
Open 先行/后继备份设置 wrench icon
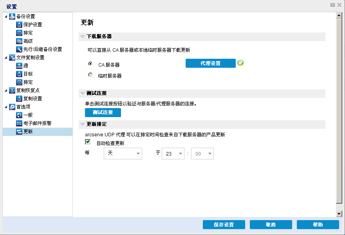point(19,49)
